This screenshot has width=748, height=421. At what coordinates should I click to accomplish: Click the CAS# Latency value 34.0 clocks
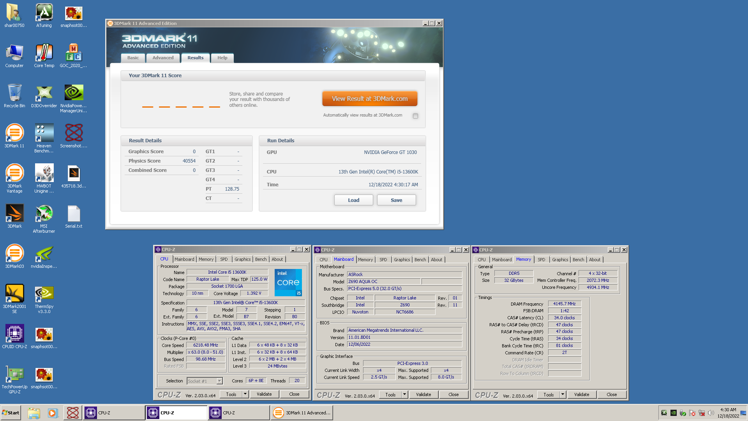(565, 318)
